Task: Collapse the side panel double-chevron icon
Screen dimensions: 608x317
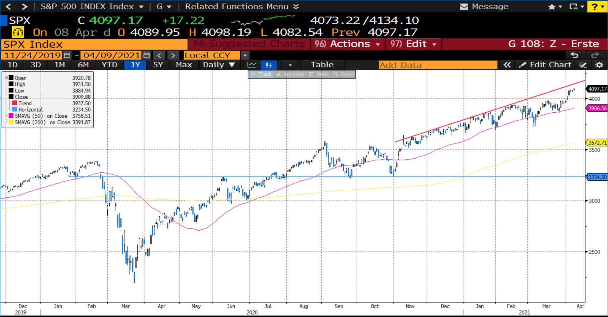Action: (507, 65)
